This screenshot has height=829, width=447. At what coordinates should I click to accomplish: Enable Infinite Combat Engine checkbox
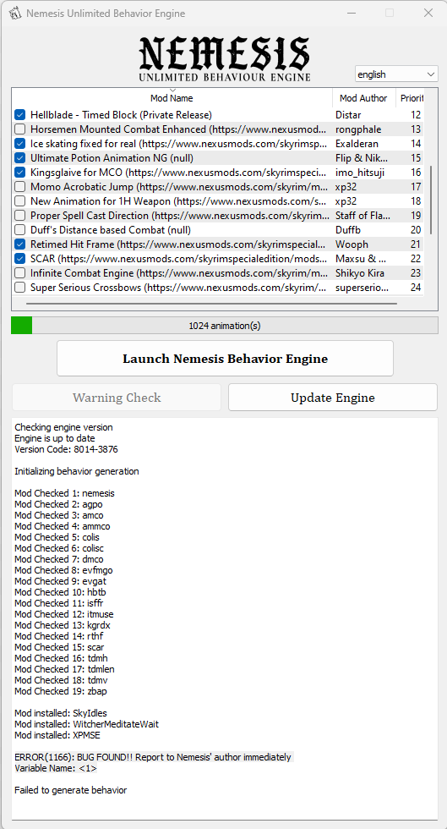coord(19,272)
